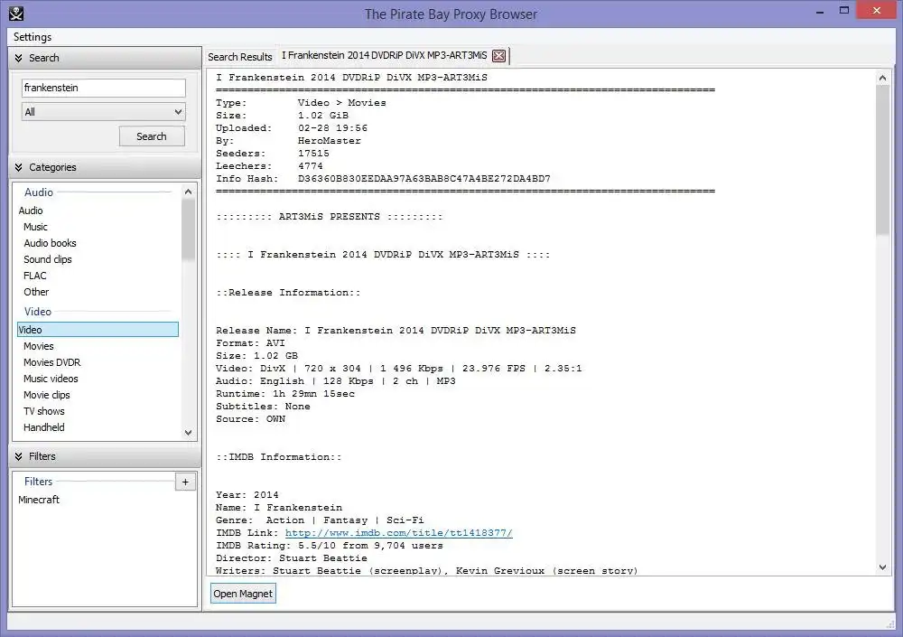The width and height of the screenshot is (903, 637).
Task: Click the up arrow of details scrollbar
Action: pos(882,77)
